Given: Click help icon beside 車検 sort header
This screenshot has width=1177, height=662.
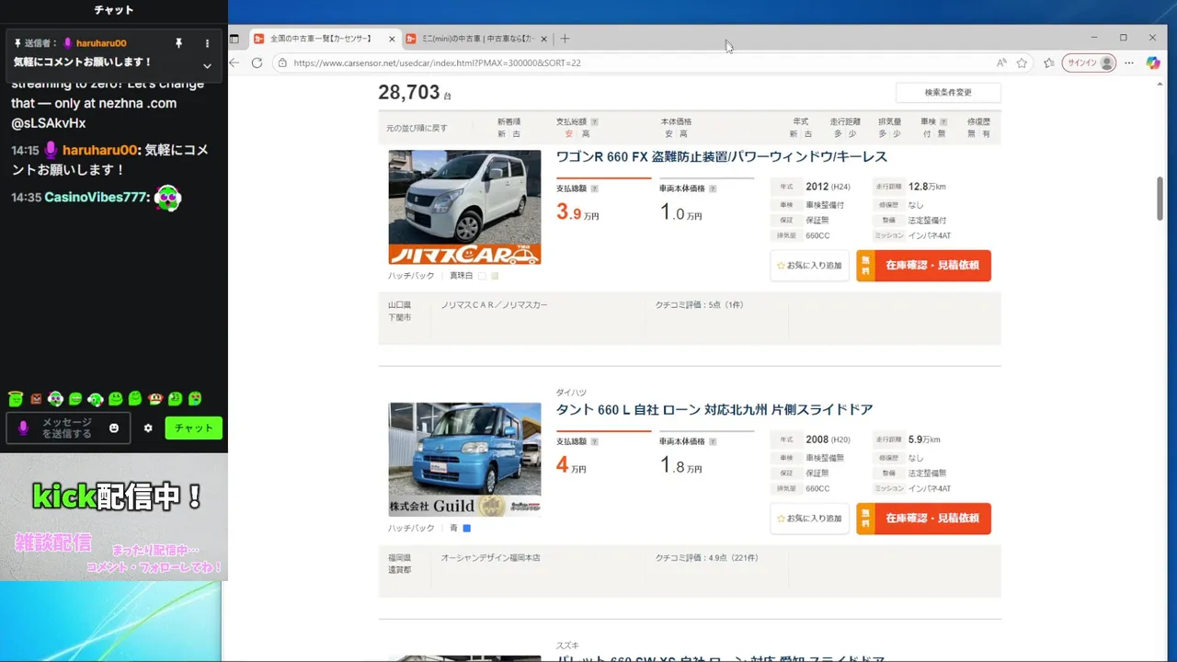Looking at the screenshot, I should coord(942,121).
